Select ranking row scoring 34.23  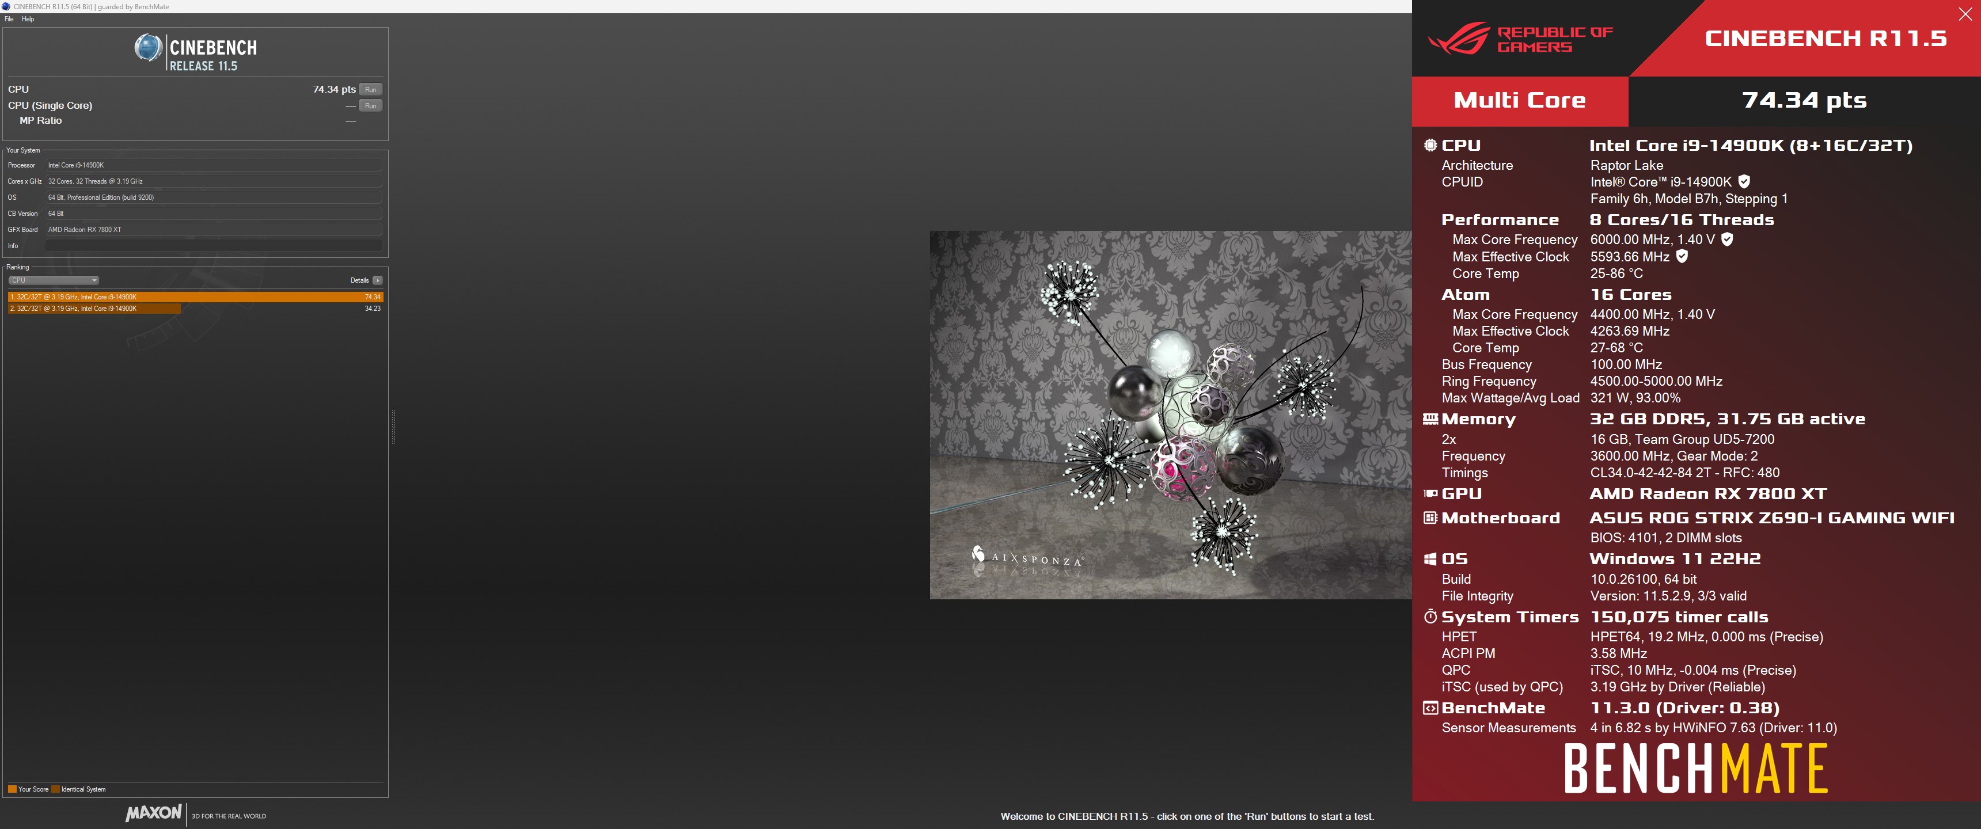point(195,309)
